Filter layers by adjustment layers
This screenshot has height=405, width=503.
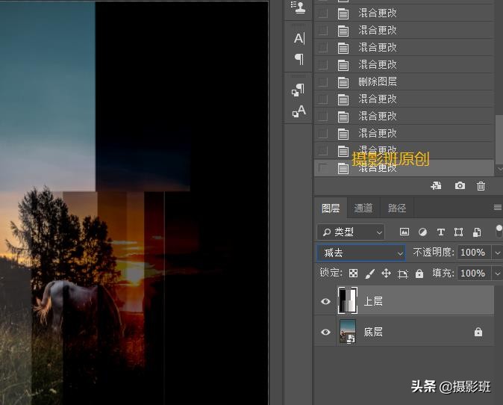pyautogui.click(x=422, y=232)
